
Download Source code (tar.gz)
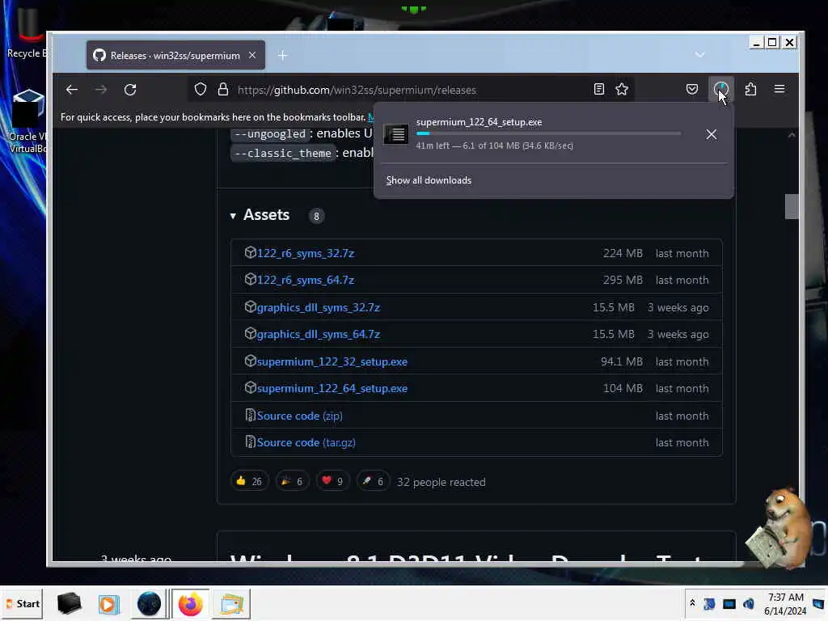[306, 443]
